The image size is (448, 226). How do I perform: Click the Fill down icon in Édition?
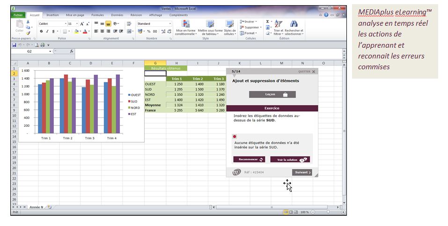pos(268,28)
